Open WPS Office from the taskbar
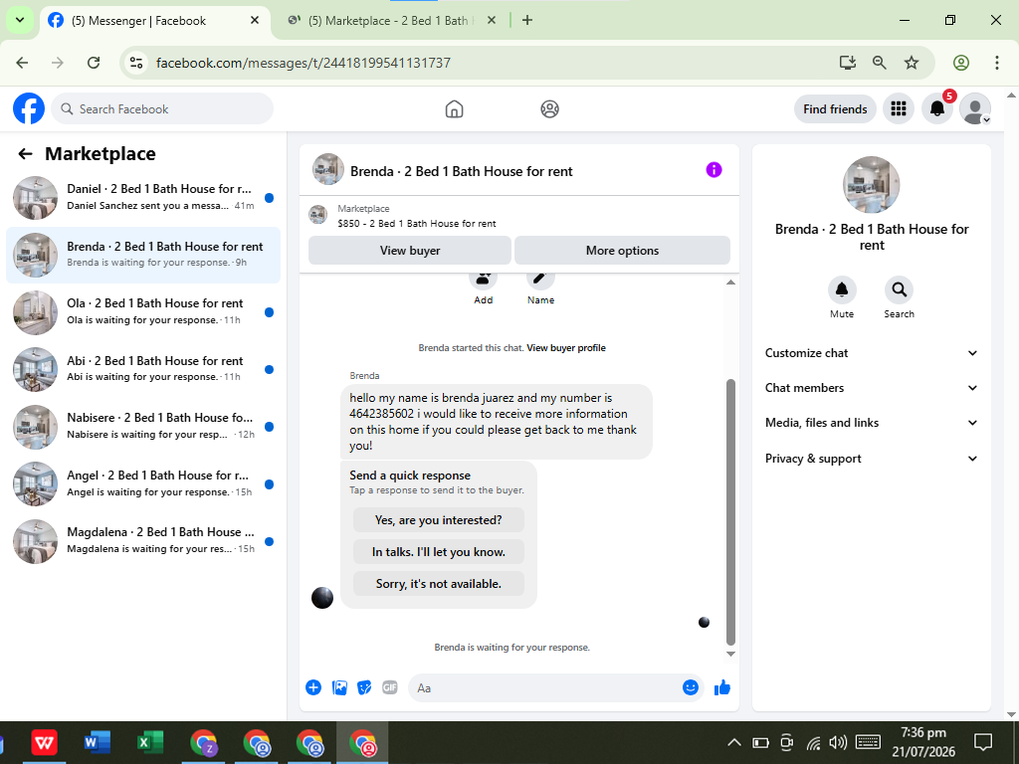1019x764 pixels. point(44,742)
